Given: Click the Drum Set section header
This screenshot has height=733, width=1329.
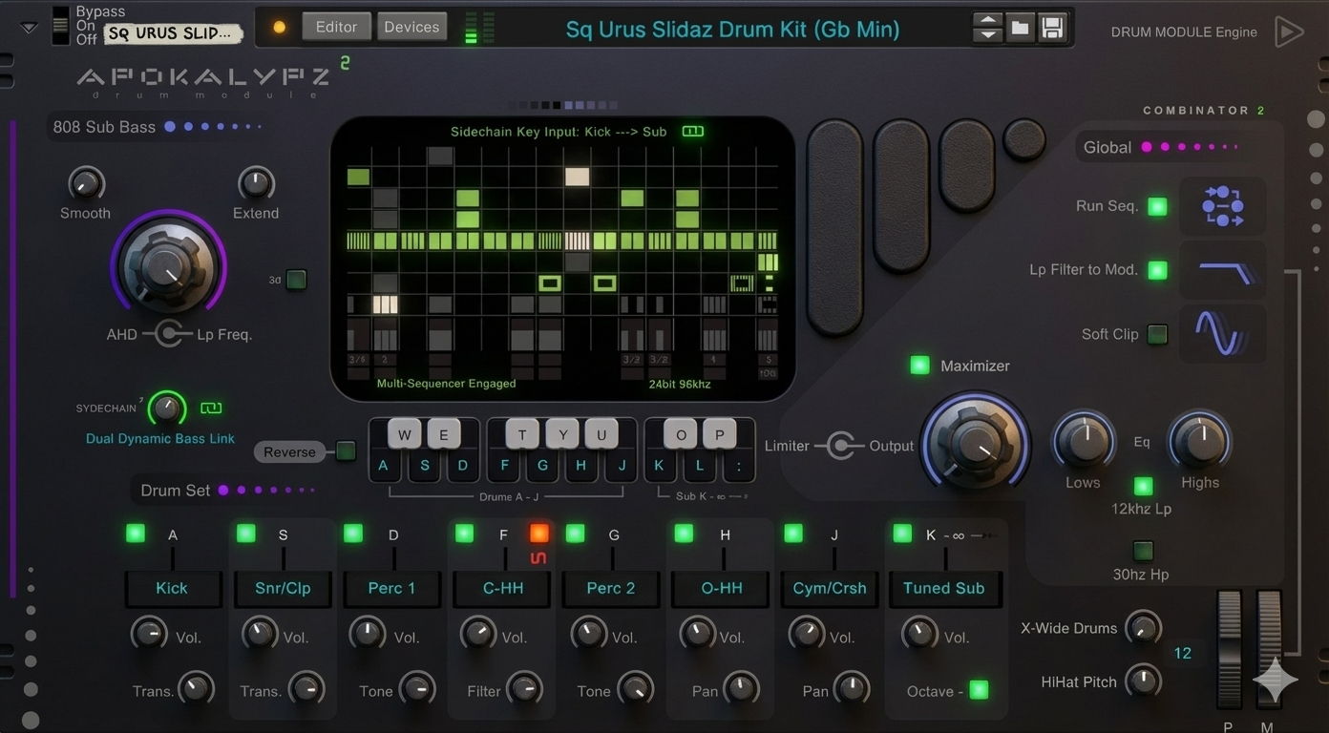Looking at the screenshot, I should 226,491.
